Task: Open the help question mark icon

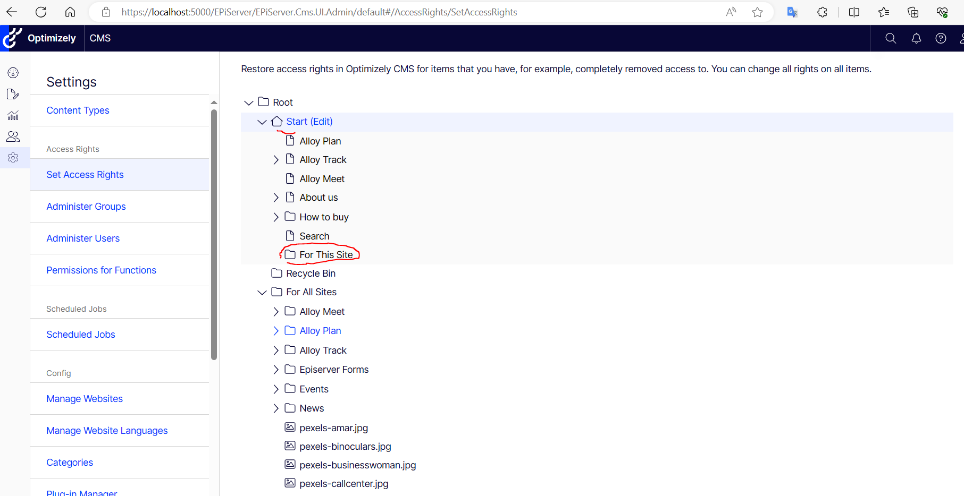Action: coord(941,38)
